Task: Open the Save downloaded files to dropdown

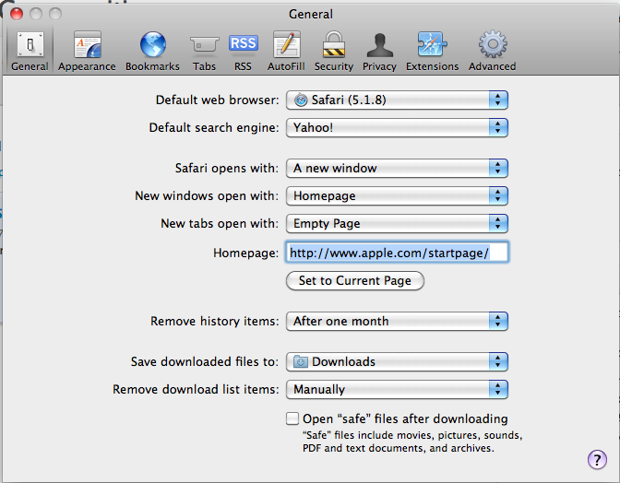Action: [397, 361]
